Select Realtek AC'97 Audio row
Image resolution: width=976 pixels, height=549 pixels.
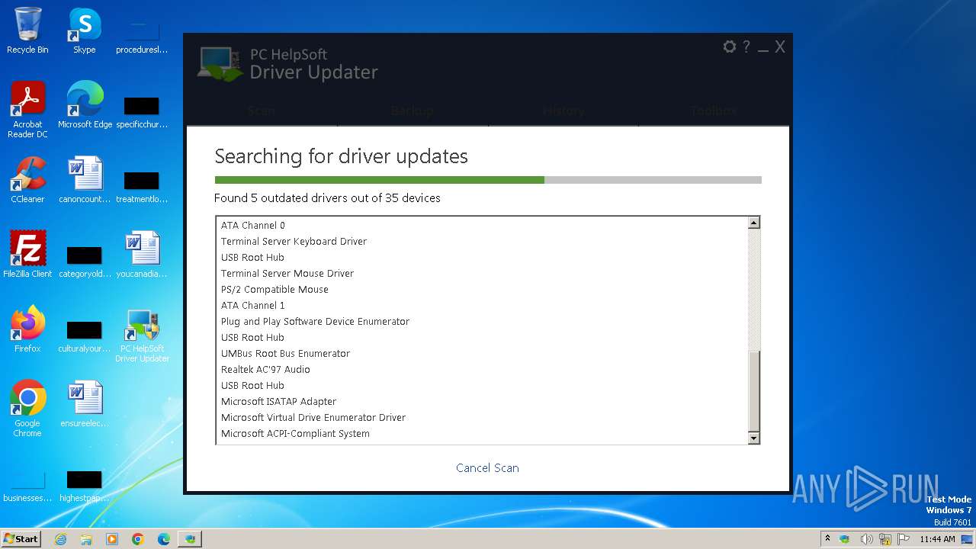click(482, 370)
